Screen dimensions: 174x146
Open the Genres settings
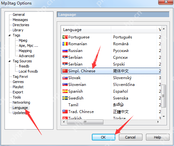[18, 82]
